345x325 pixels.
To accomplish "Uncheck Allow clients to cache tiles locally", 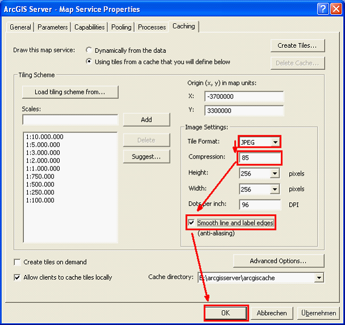I will (x=18, y=277).
